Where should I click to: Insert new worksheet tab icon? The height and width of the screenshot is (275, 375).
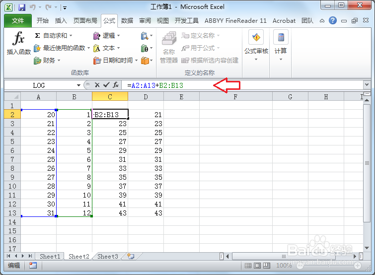point(131,256)
